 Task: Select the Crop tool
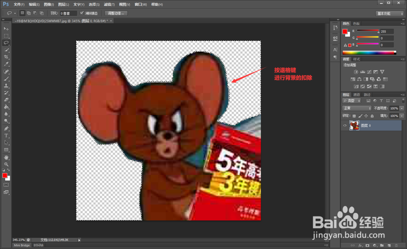(6, 57)
